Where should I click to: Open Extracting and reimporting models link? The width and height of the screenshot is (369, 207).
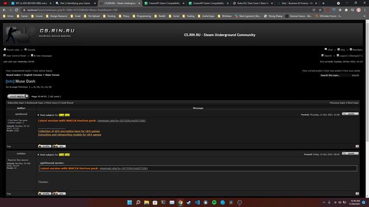(70, 135)
